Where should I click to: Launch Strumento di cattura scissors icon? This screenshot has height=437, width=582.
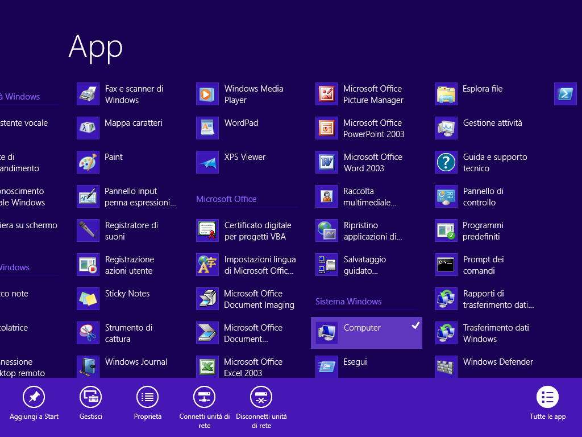coord(88,333)
